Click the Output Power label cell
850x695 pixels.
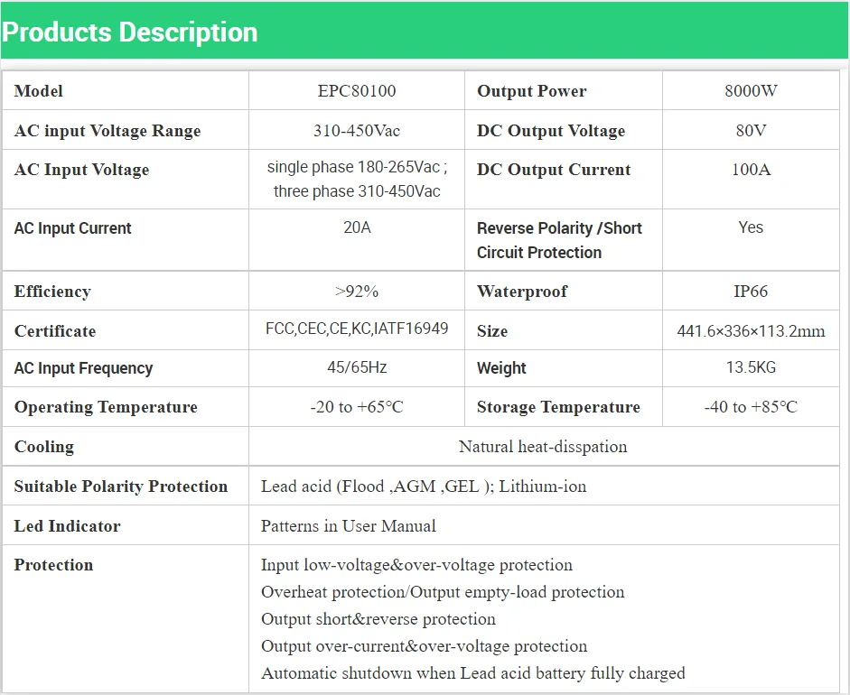[564, 90]
